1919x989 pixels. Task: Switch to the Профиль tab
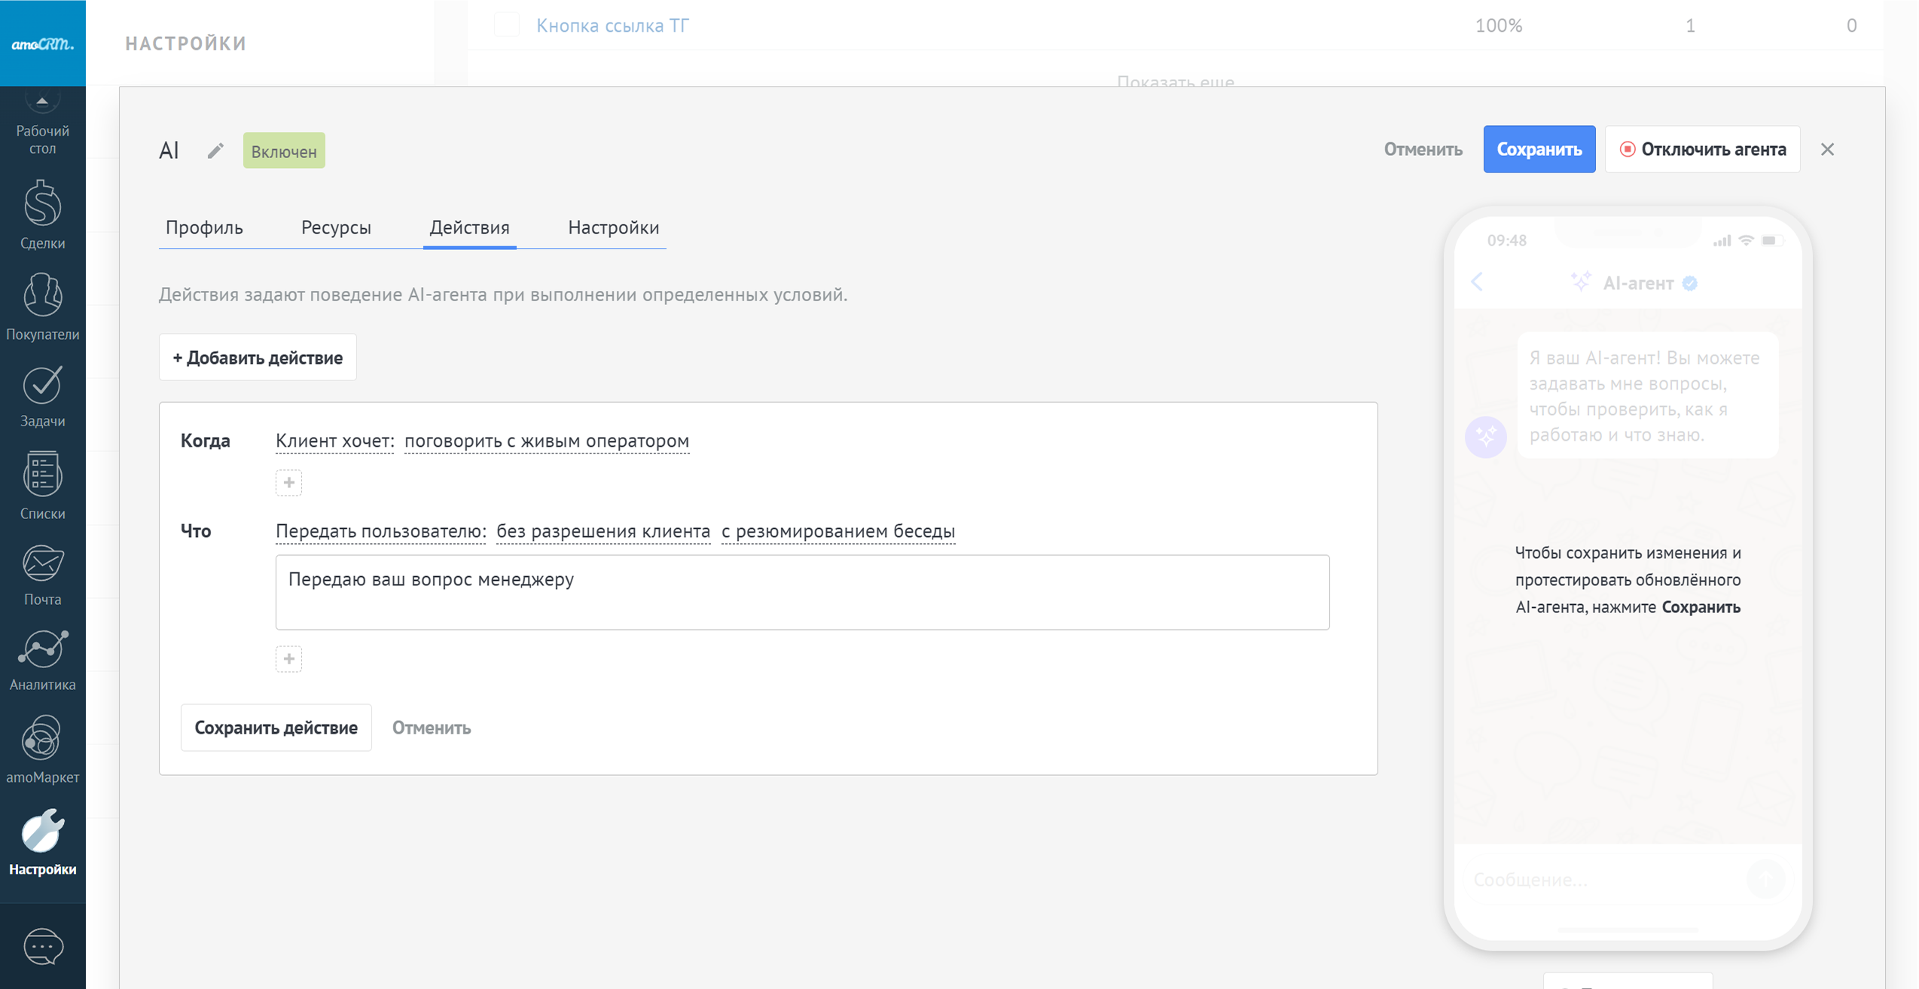click(x=204, y=227)
